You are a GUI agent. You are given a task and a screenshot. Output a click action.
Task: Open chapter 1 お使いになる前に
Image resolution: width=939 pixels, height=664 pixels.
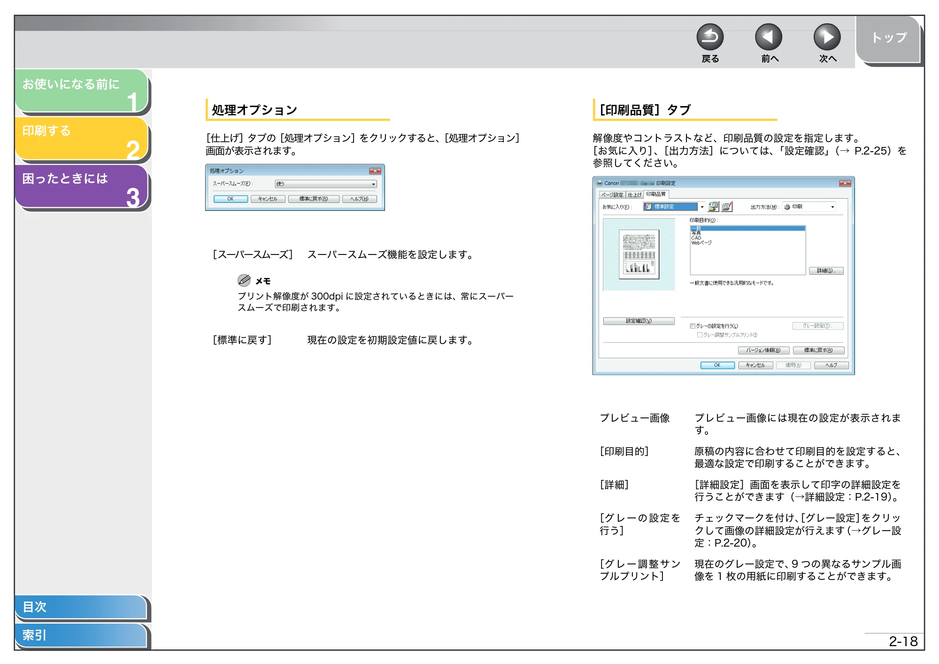(81, 91)
